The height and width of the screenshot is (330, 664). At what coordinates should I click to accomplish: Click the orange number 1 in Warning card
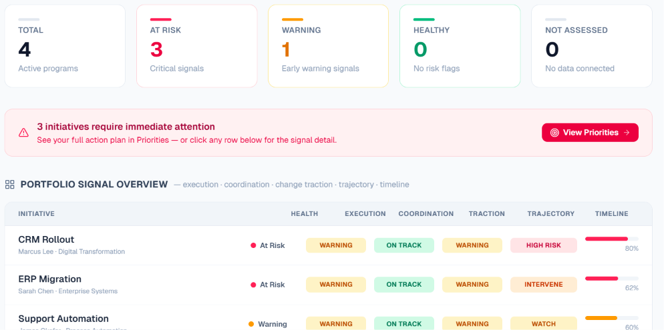[287, 49]
